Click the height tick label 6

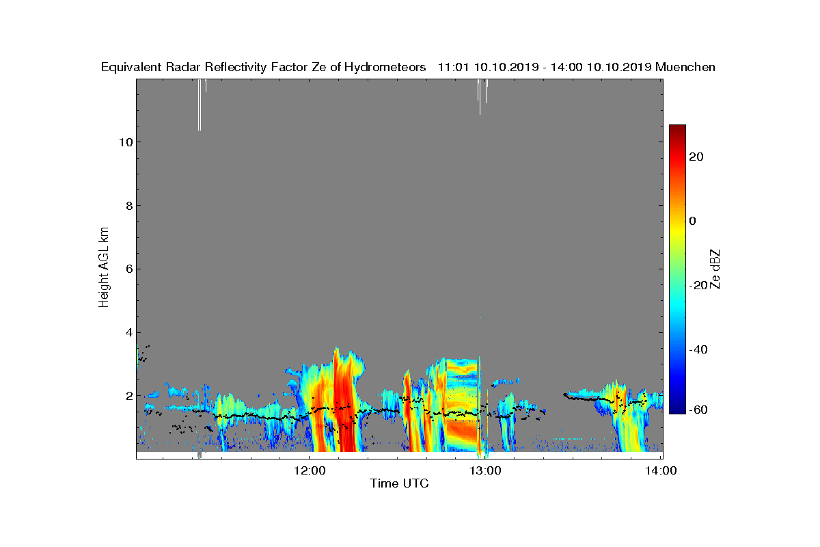[128, 269]
